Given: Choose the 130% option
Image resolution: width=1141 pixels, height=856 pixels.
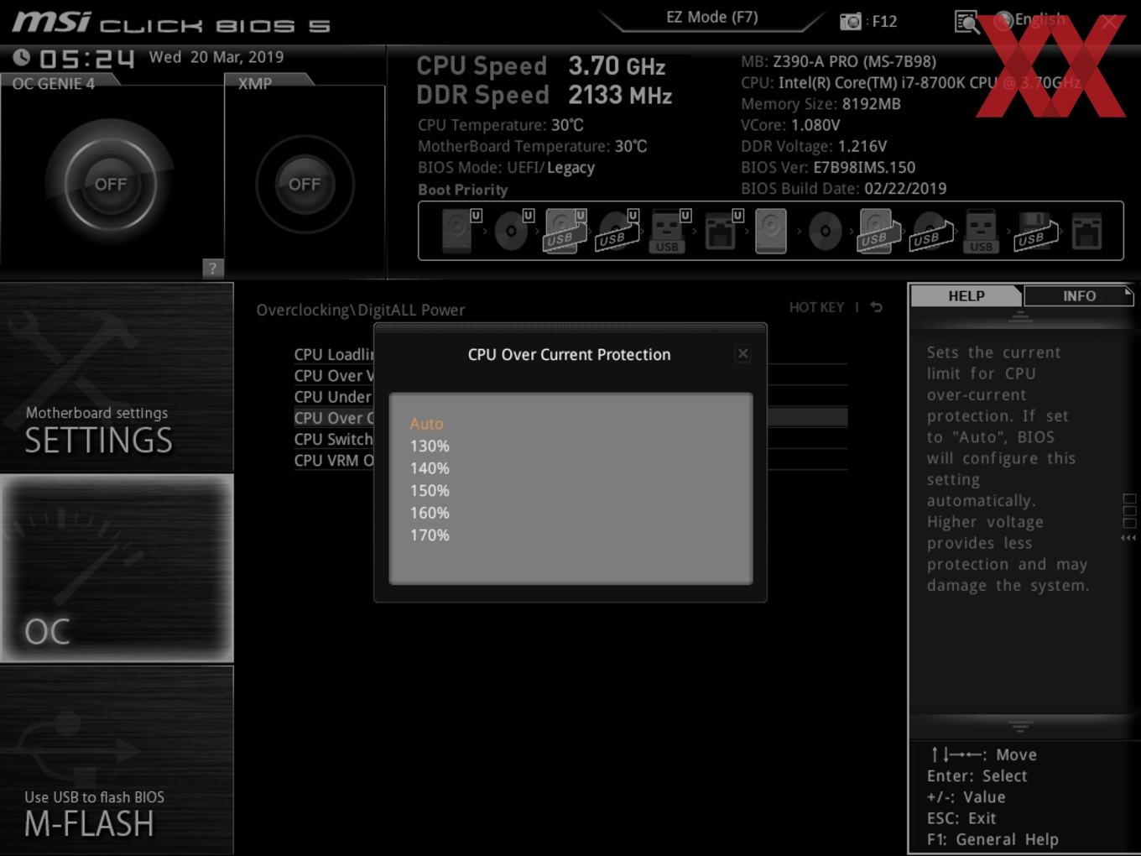Looking at the screenshot, I should [x=430, y=446].
